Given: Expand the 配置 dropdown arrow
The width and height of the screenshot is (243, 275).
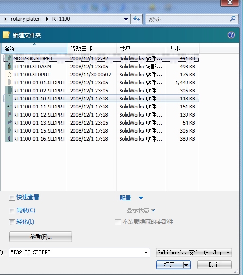Looking at the screenshot, I should (x=141, y=198).
